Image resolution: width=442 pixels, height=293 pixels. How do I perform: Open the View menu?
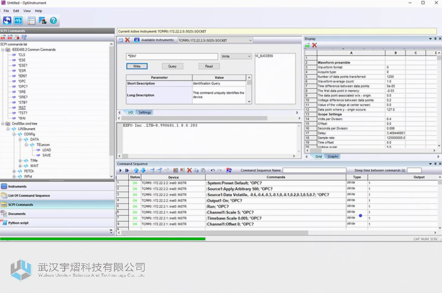coord(27,11)
